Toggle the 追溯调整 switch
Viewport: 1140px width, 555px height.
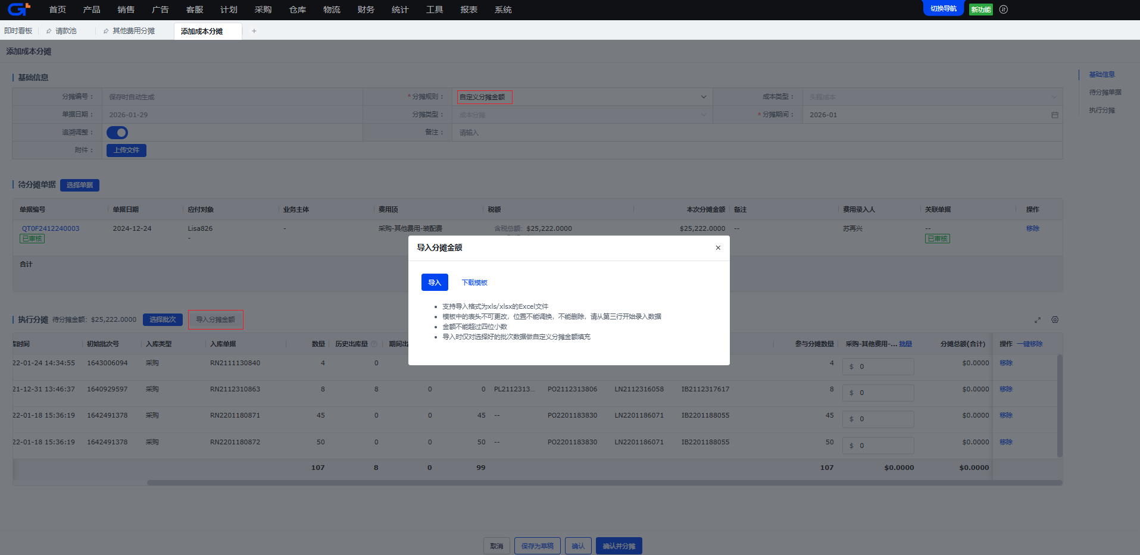coord(117,133)
